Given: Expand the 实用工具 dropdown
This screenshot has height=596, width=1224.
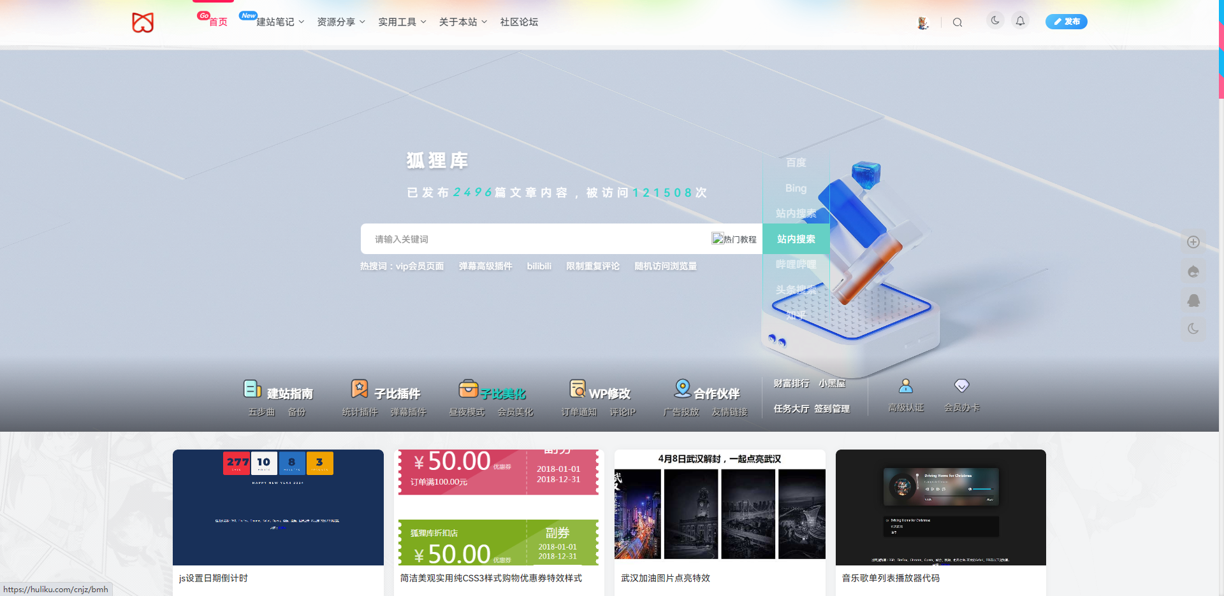Looking at the screenshot, I should coord(398,22).
